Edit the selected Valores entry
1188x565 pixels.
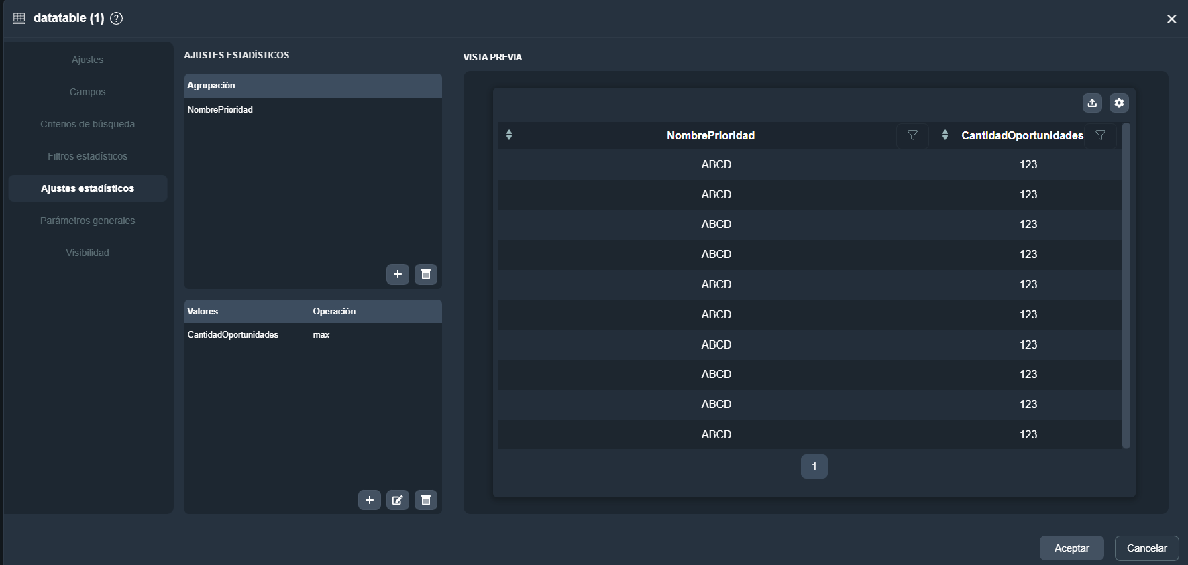(398, 500)
